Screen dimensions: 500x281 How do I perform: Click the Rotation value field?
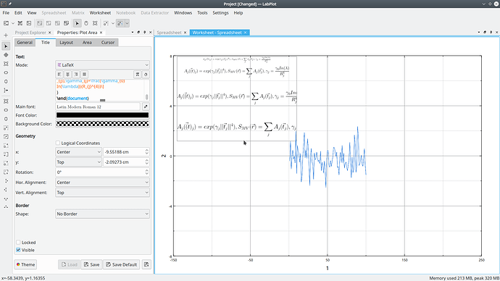(x=102, y=172)
